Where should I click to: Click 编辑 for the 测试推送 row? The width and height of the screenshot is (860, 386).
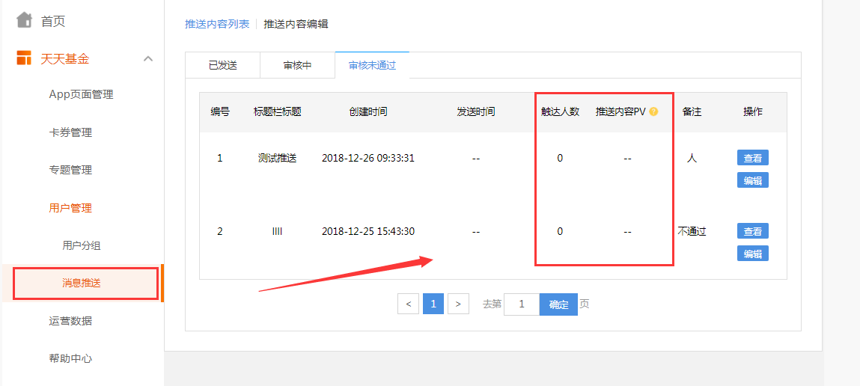click(x=752, y=180)
